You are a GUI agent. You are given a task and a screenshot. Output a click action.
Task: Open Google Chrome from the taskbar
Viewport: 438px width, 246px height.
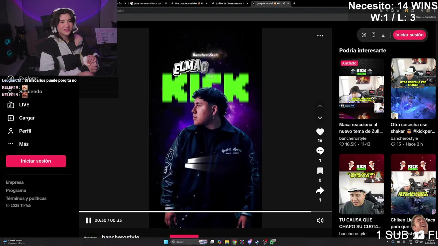coord(234,242)
